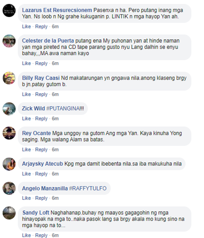Open the #PUTANGINA hashtag link

pos(65,109)
